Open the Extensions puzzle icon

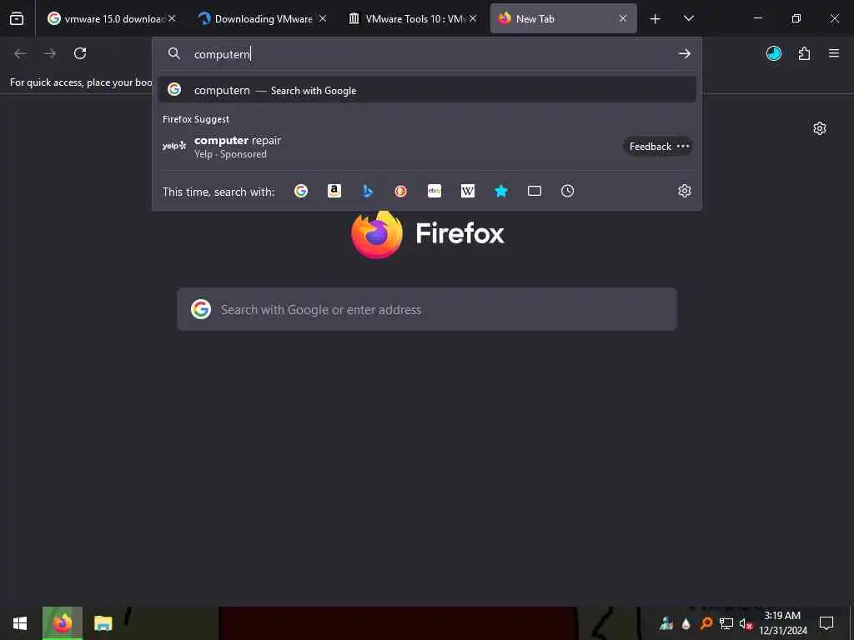[805, 53]
